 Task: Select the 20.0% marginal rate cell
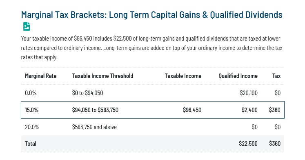[x=32, y=127]
